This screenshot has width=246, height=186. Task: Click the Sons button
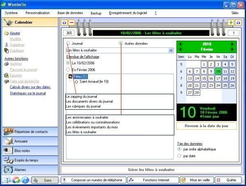point(45,180)
